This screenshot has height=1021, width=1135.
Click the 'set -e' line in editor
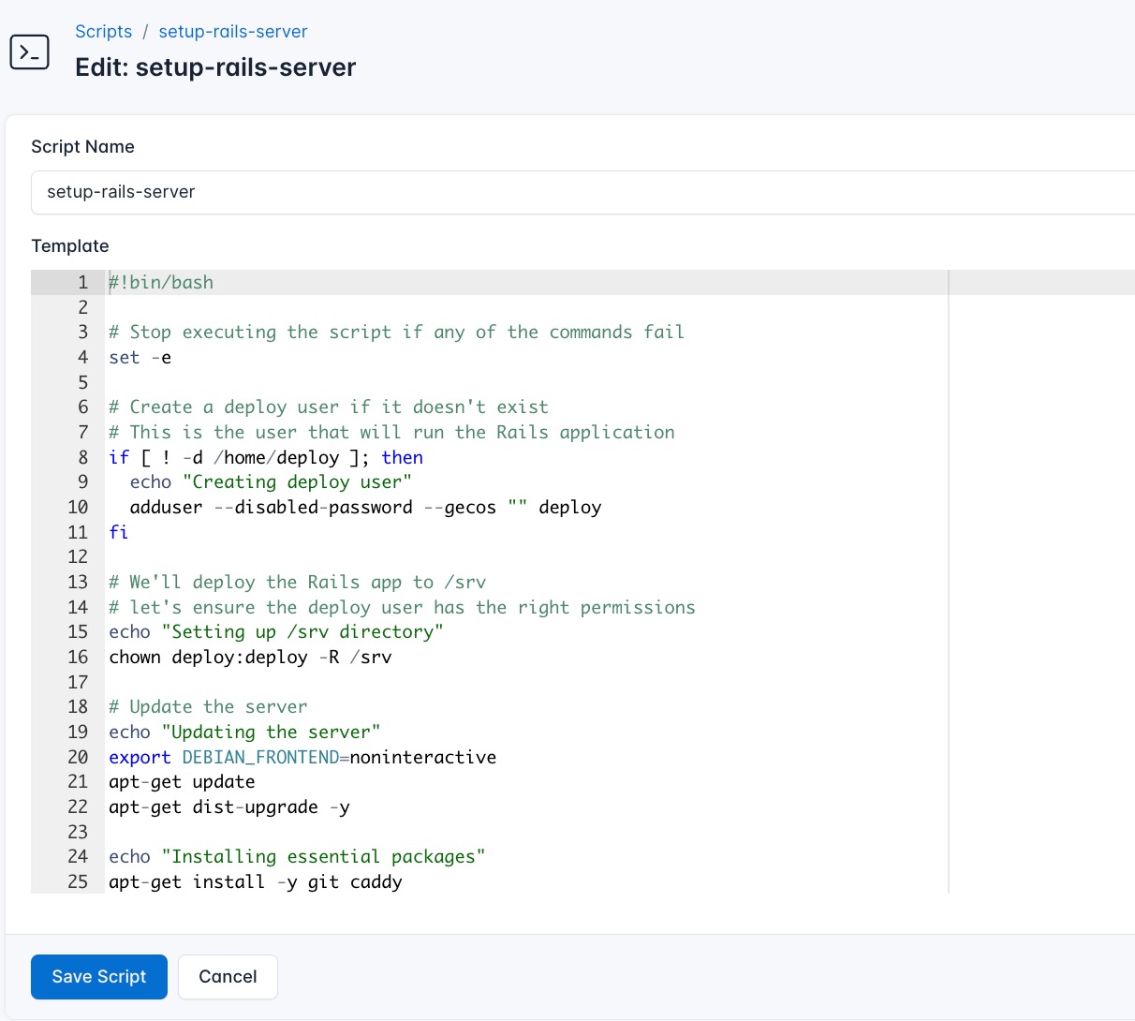coord(140,358)
